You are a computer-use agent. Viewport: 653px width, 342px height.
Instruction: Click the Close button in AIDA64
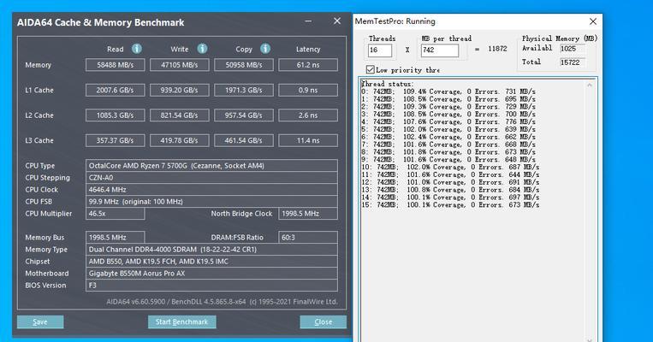(x=324, y=321)
